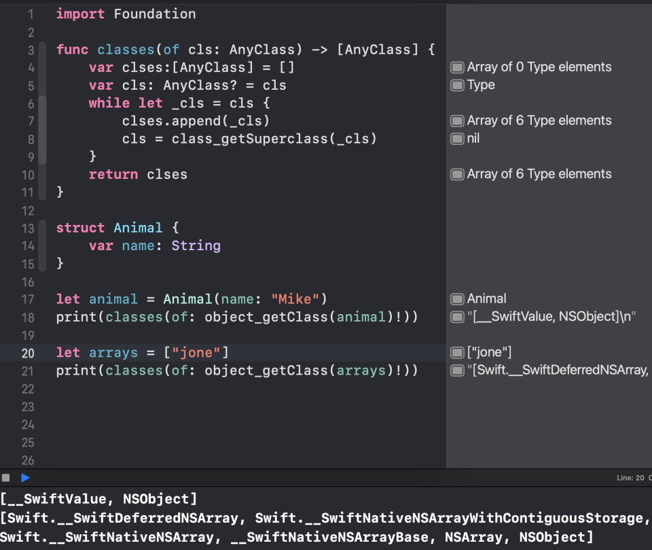Image resolution: width=652 pixels, height=550 pixels.
Task: Click the arrays variable on line 20
Action: 113,353
